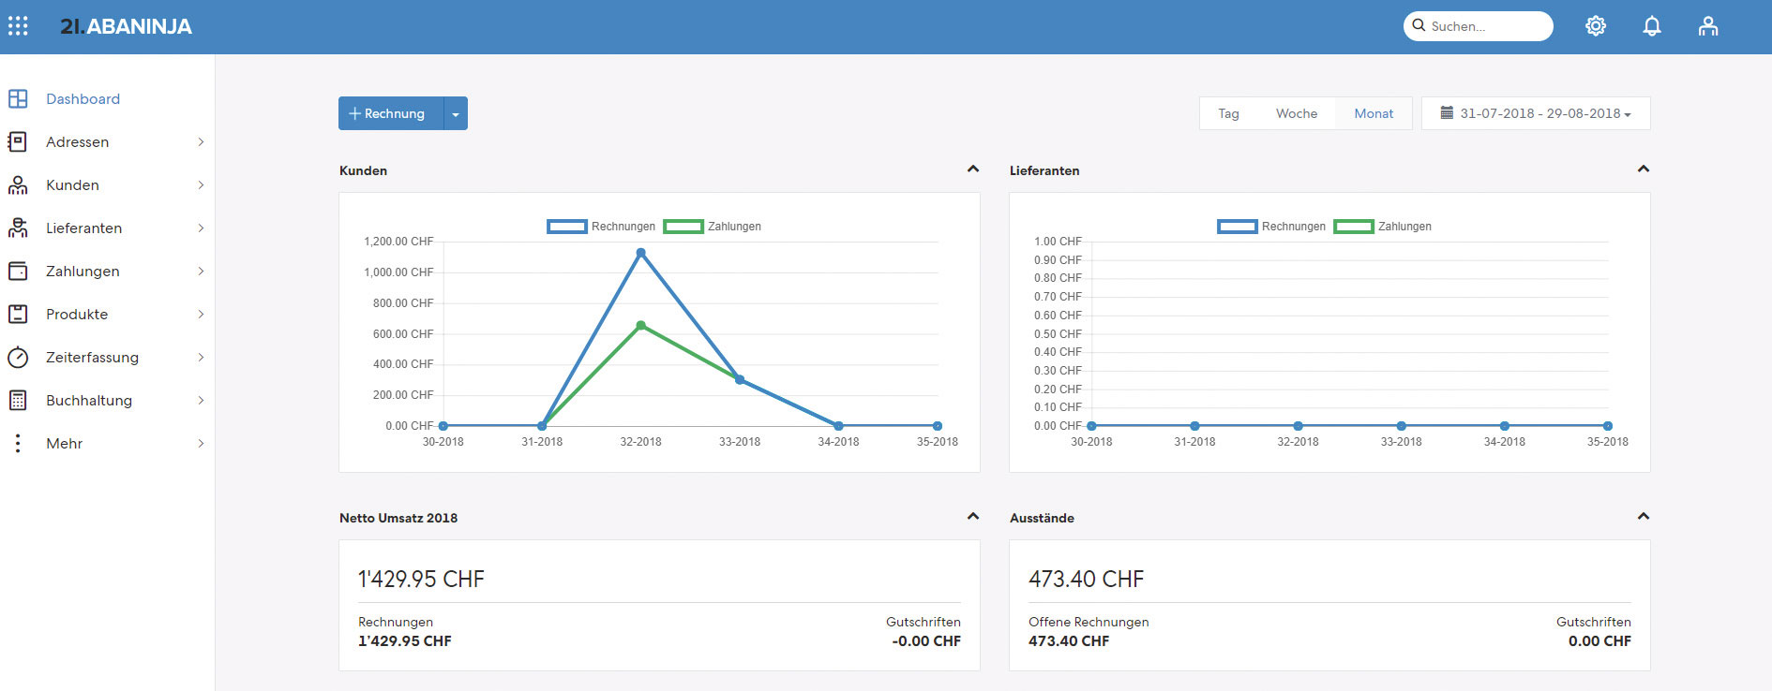Viewport: 1772px width, 691px height.
Task: Open the date range 31-07-2018 dropdown
Action: click(1536, 113)
